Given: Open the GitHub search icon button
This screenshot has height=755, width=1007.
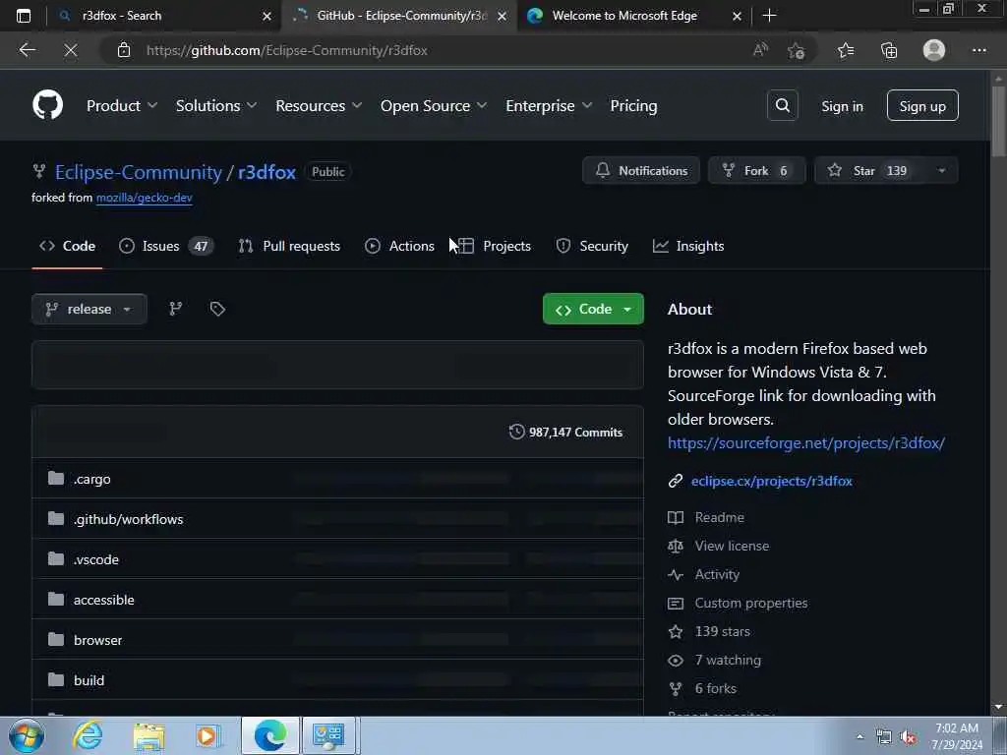Looking at the screenshot, I should pos(782,105).
